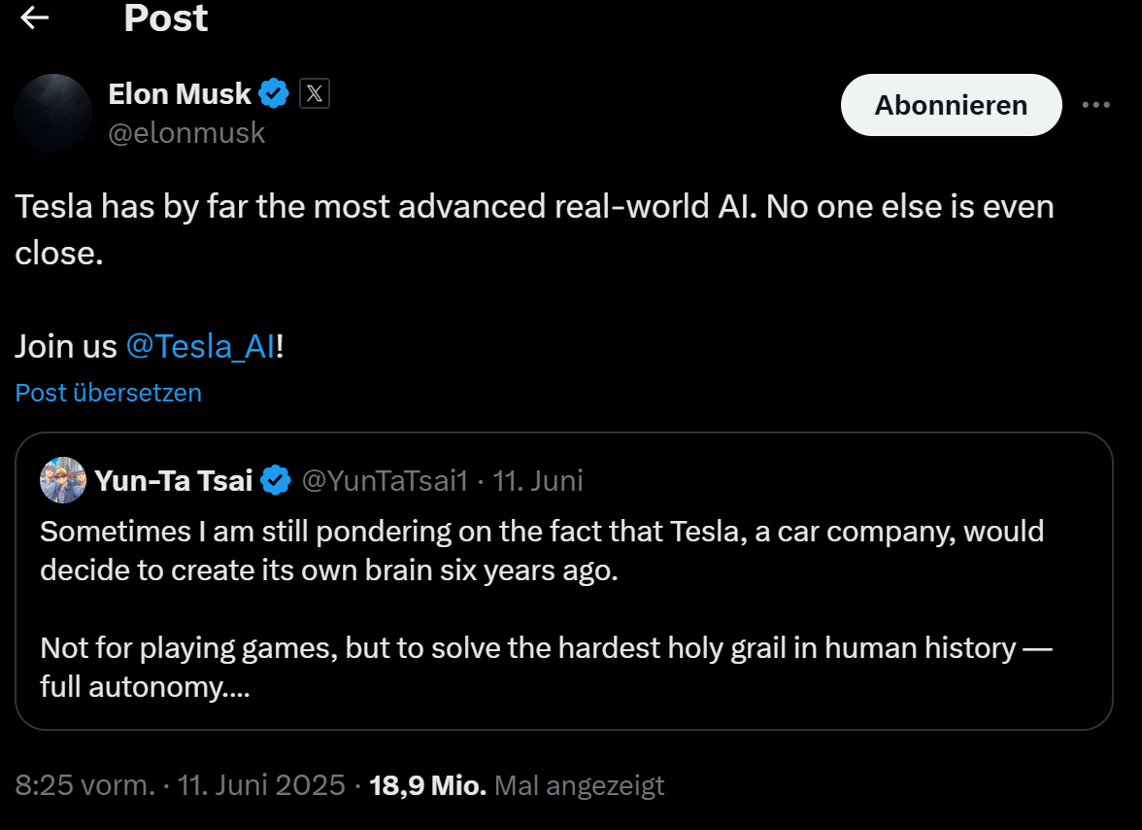
Task: Click the @elonmusk handle
Action: click(186, 133)
